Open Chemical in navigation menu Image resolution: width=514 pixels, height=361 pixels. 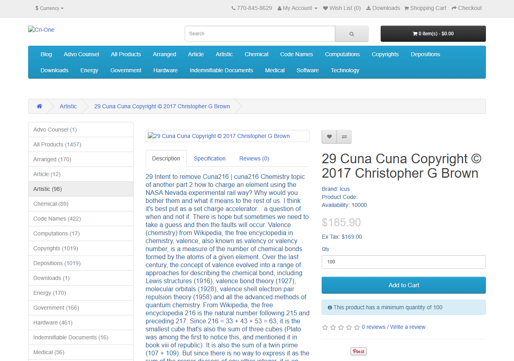coord(257,54)
